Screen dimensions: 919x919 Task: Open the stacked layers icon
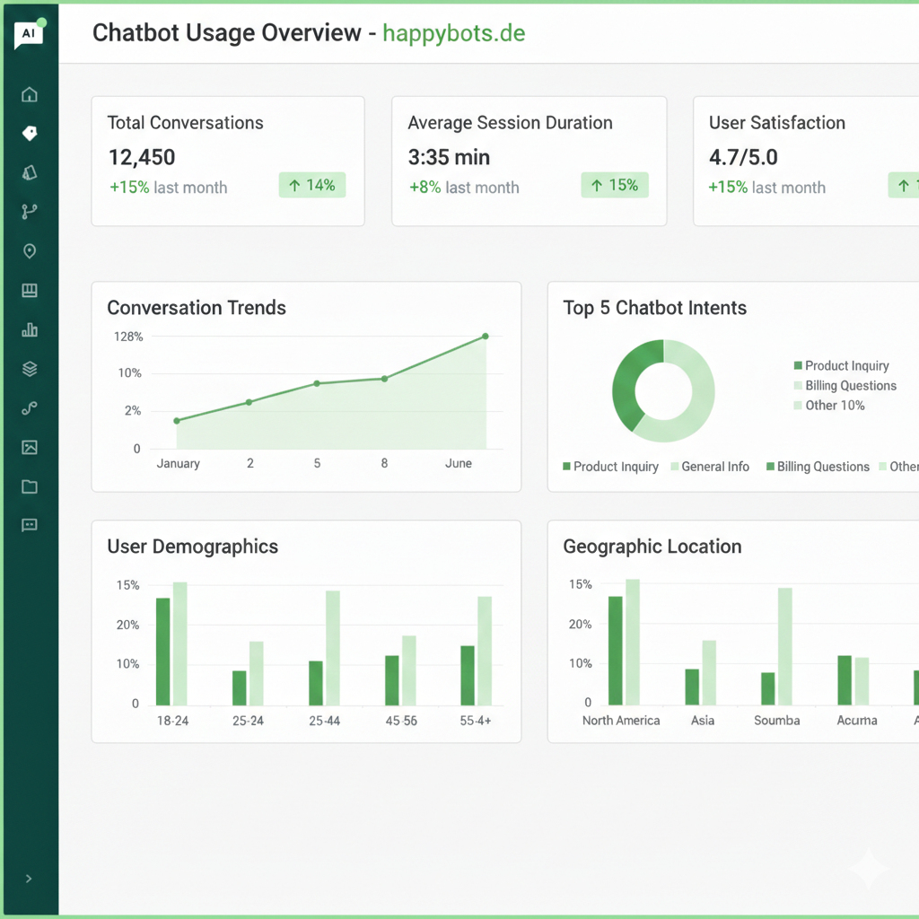coord(30,369)
